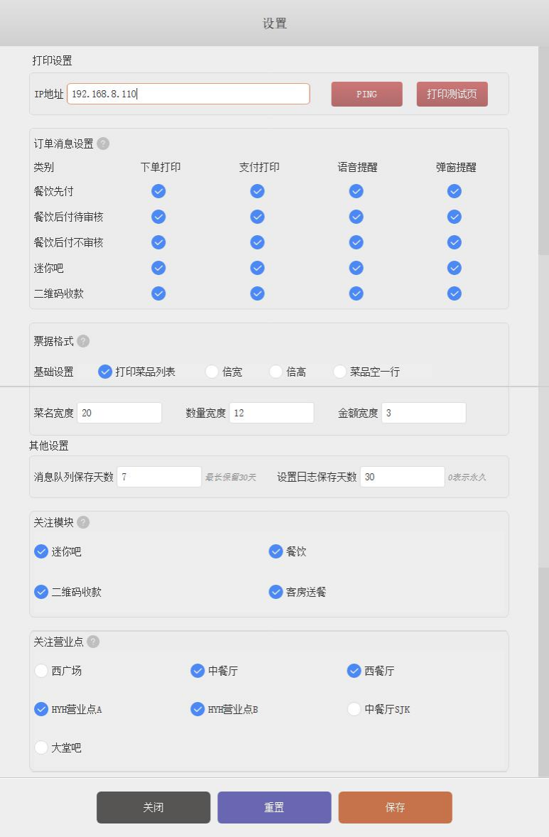
Task: Click the 消息队列保存天数 input field
Action: click(159, 477)
